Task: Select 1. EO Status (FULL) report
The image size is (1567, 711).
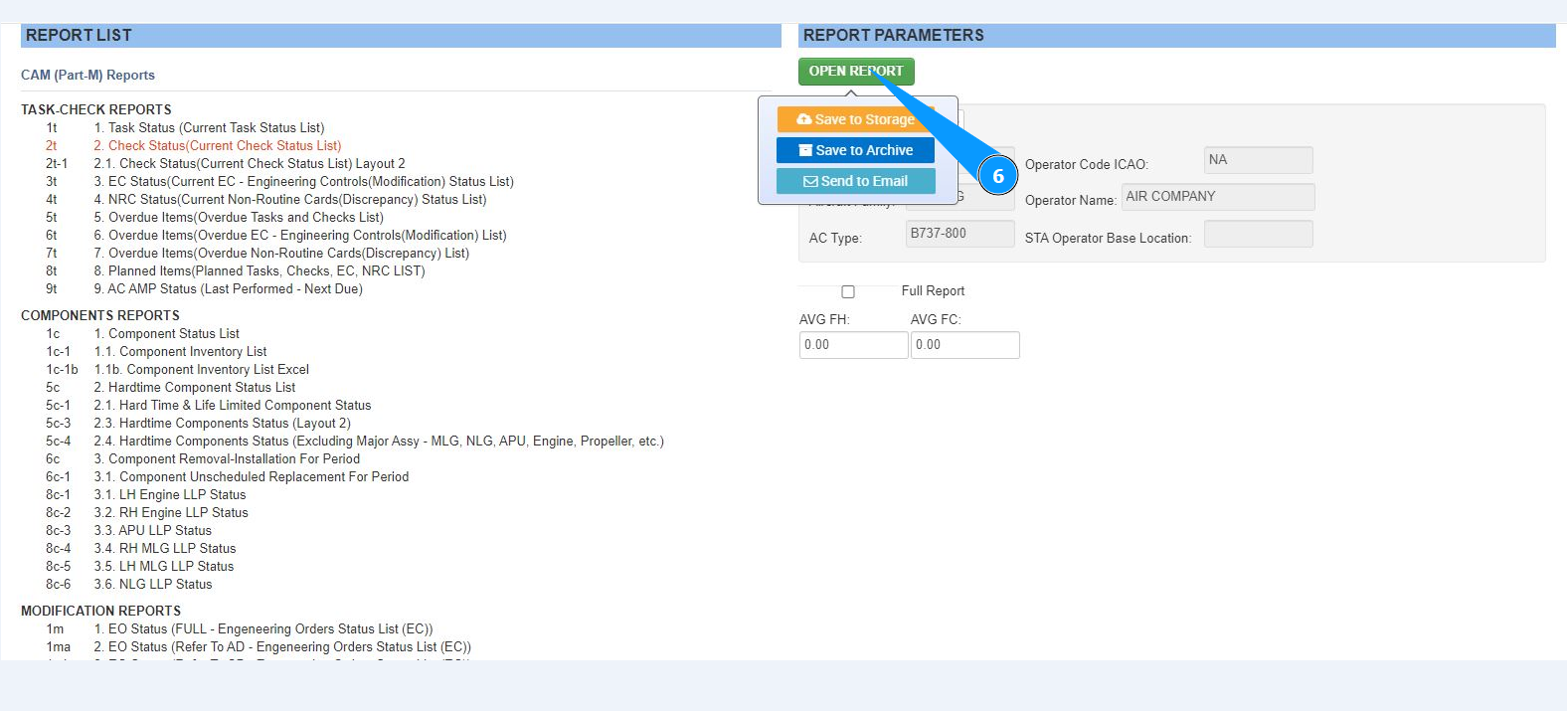Action: tap(263, 629)
